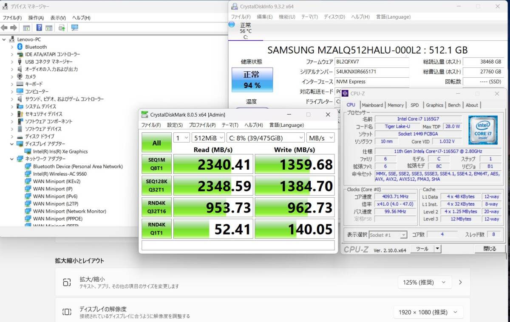Open the C: 8% (39/475GiB) drive dropdown
This screenshot has height=322, width=510.
point(265,138)
